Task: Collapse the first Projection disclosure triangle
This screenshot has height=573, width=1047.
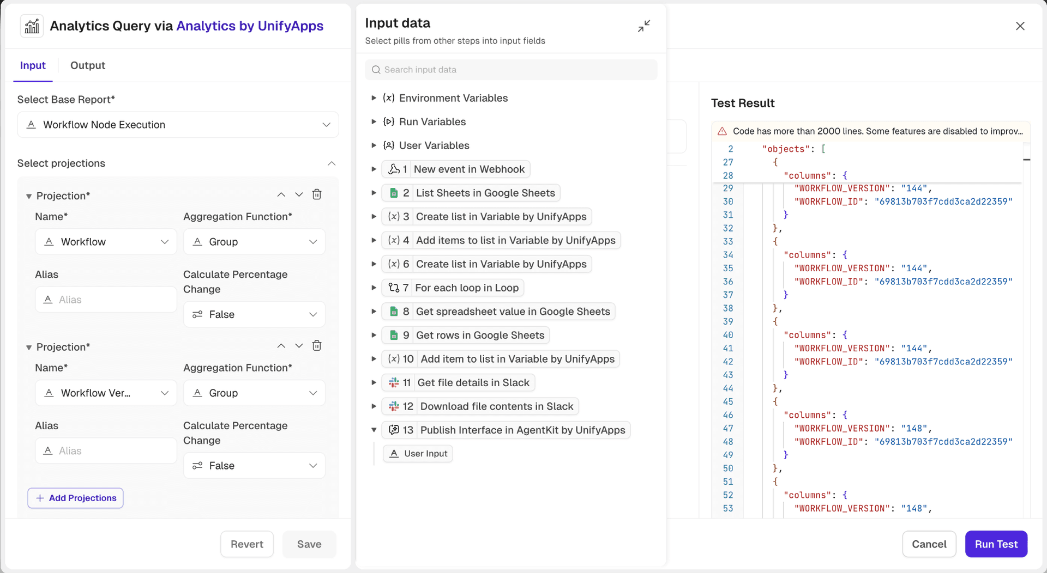Action: pyautogui.click(x=29, y=196)
